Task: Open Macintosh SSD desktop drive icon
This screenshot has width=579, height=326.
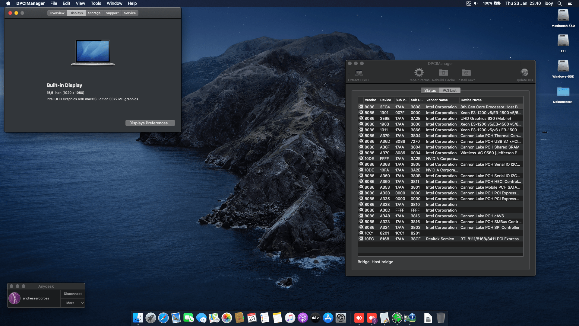Action: (563, 15)
